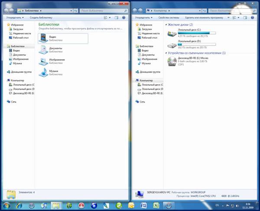This screenshot has height=211, width=260.
Task: Click Свойства системы button
Action: click(169, 17)
